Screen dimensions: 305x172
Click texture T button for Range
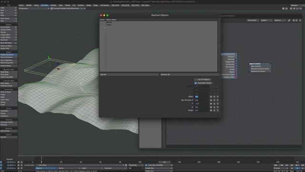(218, 110)
